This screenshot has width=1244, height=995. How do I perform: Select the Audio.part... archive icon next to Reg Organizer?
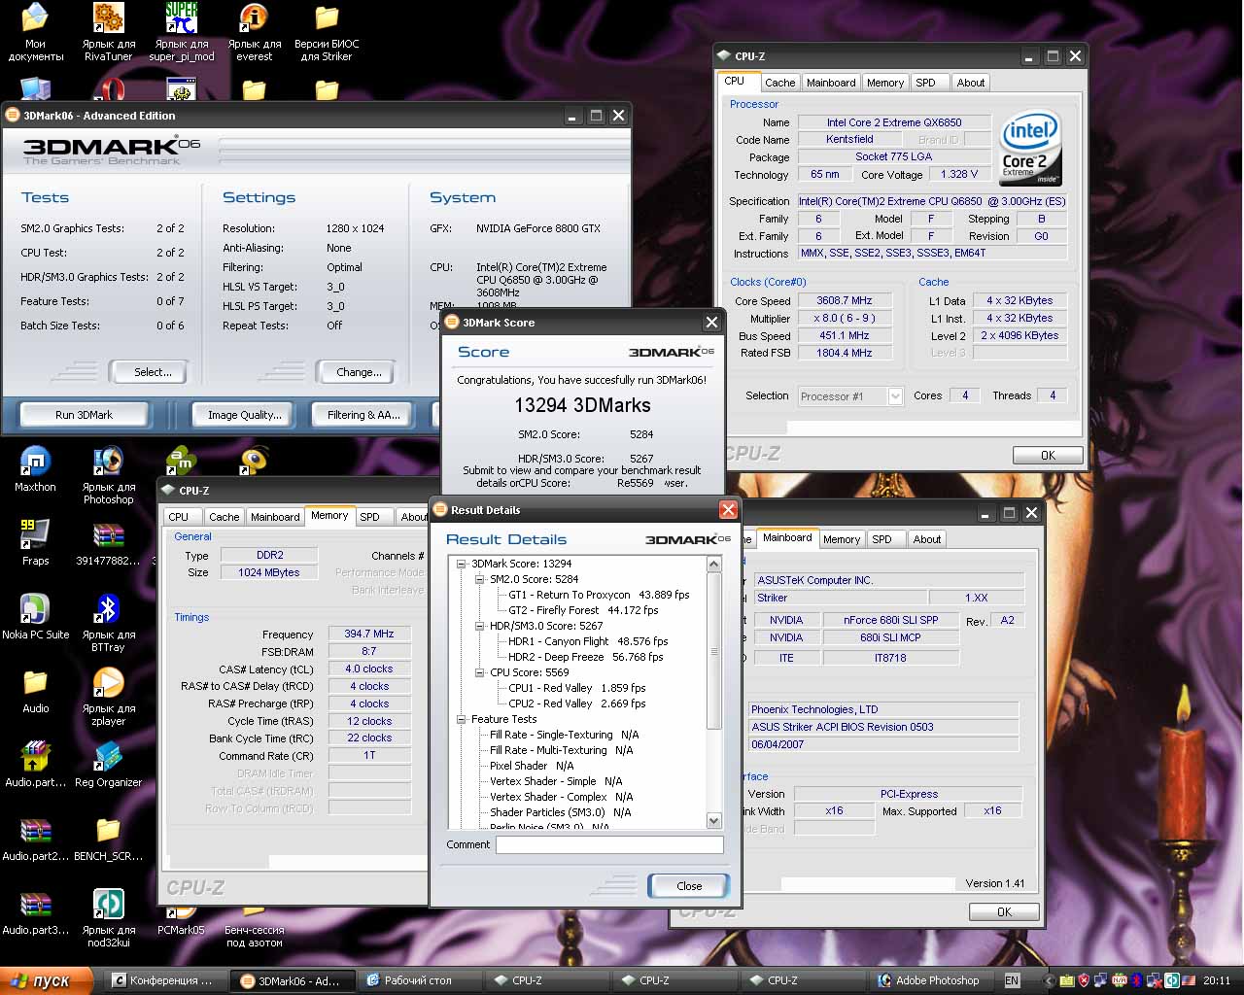tap(35, 765)
